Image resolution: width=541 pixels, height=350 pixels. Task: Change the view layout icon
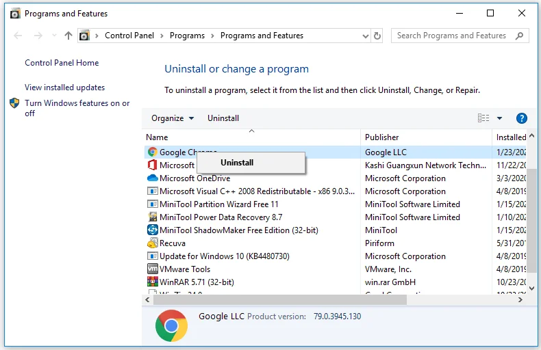pos(483,118)
